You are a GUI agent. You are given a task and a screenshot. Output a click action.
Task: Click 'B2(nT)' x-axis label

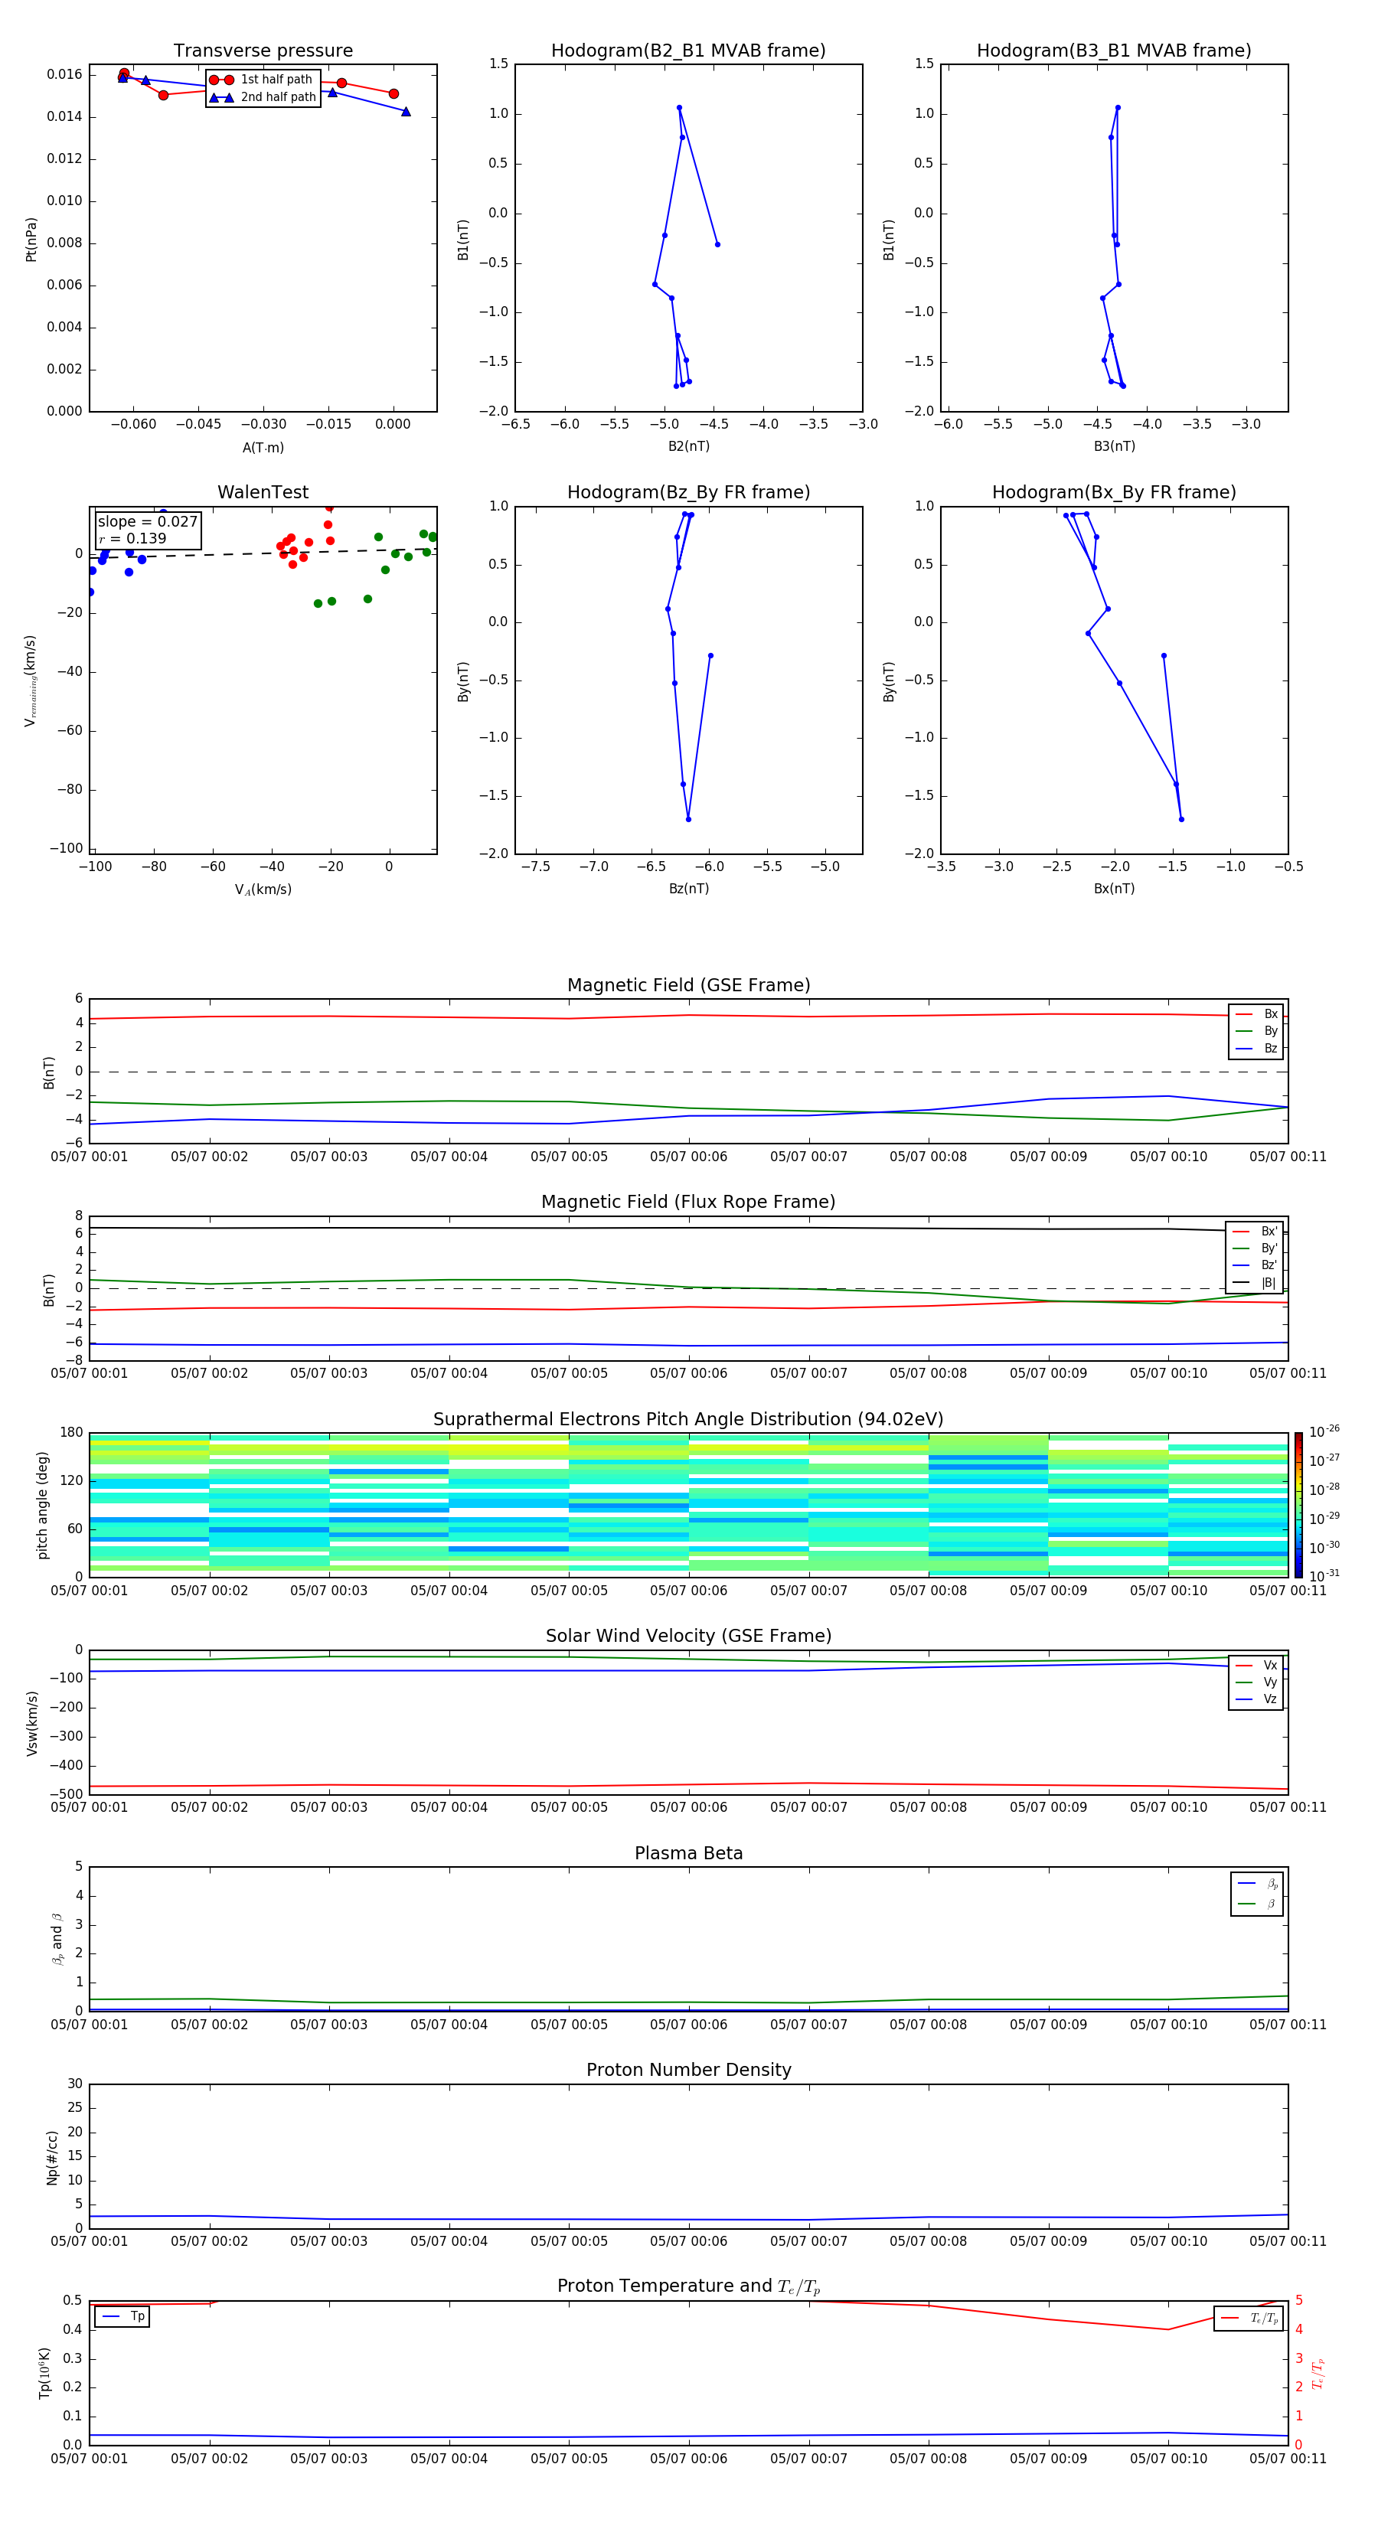click(x=688, y=446)
